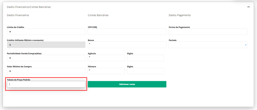Image resolution: width=257 pixels, height=110 pixels.
Task: Open the Período select box
Action: point(208,45)
